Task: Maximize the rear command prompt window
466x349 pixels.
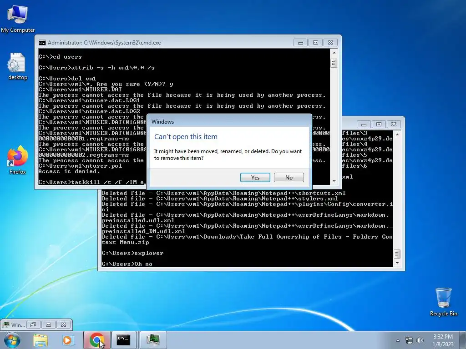Action: [379, 125]
